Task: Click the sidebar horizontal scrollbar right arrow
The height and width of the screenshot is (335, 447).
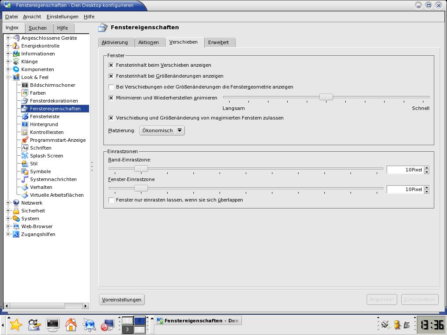Action: coord(85,306)
